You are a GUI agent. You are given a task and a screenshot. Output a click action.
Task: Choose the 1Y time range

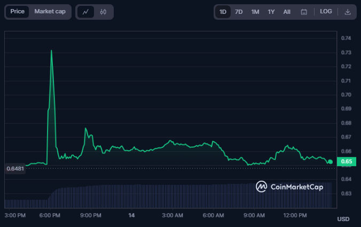pyautogui.click(x=271, y=12)
